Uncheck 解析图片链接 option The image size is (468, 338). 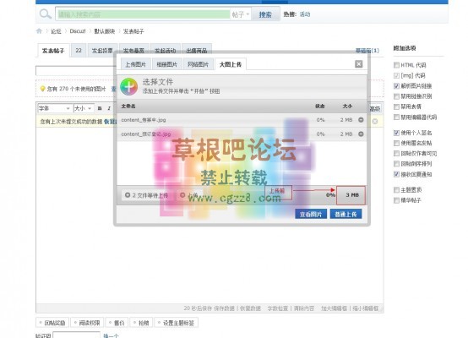tap(396, 86)
